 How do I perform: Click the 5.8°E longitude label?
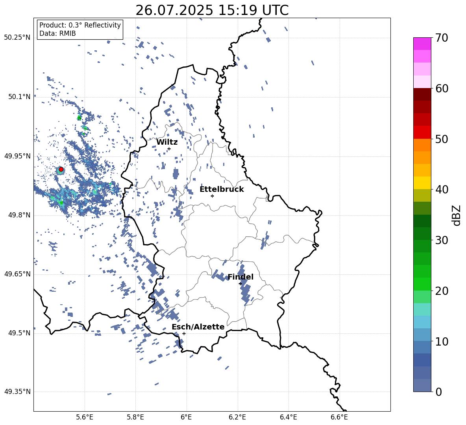point(135,417)
